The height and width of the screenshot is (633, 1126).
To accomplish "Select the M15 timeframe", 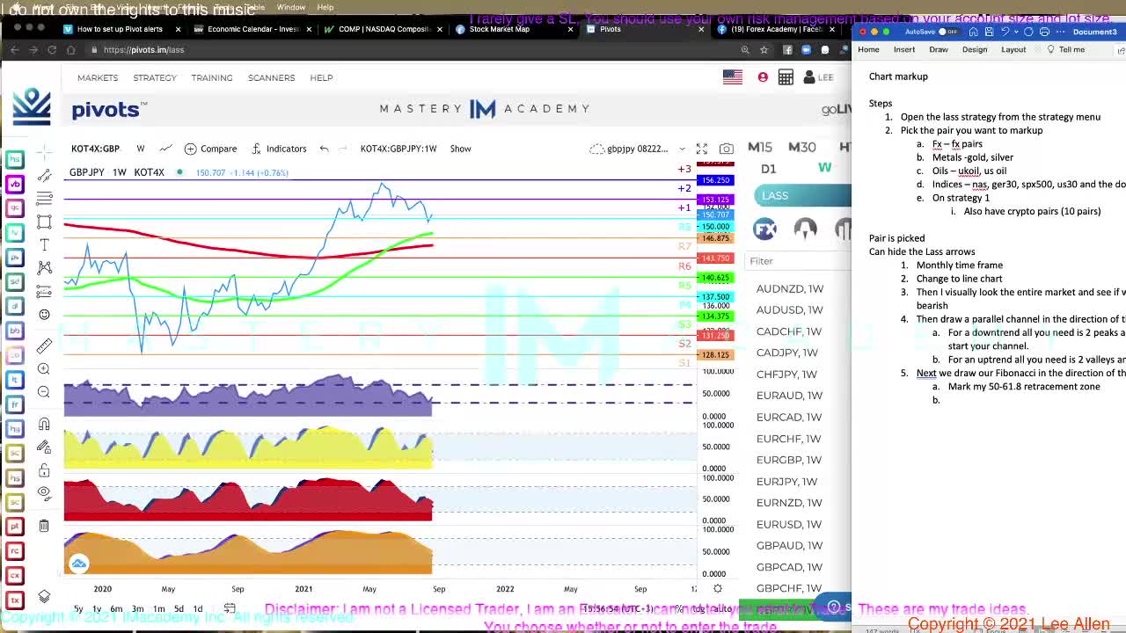I will (760, 147).
